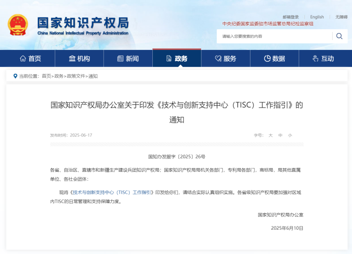Select 小 to shrink the font size
The height and width of the screenshot is (254, 352).
click(x=290, y=135)
